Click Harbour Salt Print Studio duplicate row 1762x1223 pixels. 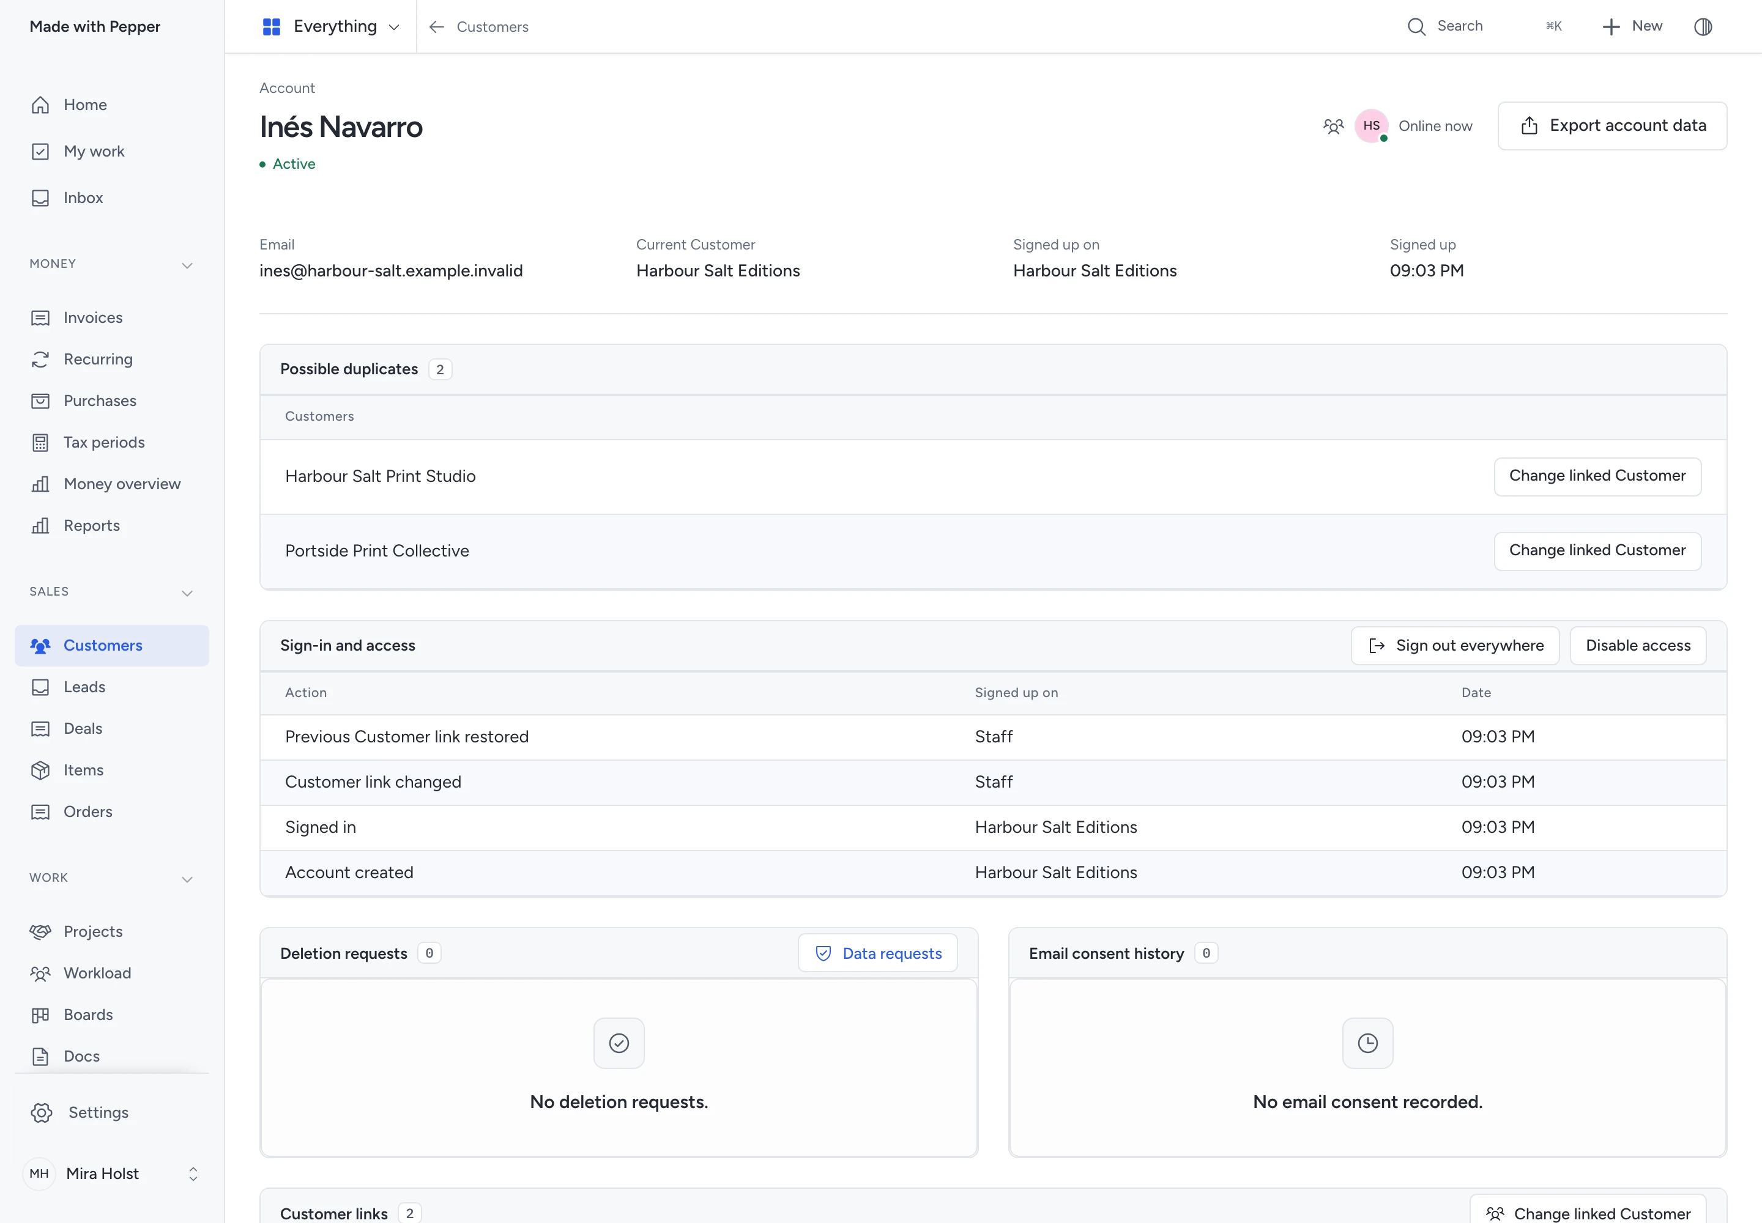click(993, 476)
